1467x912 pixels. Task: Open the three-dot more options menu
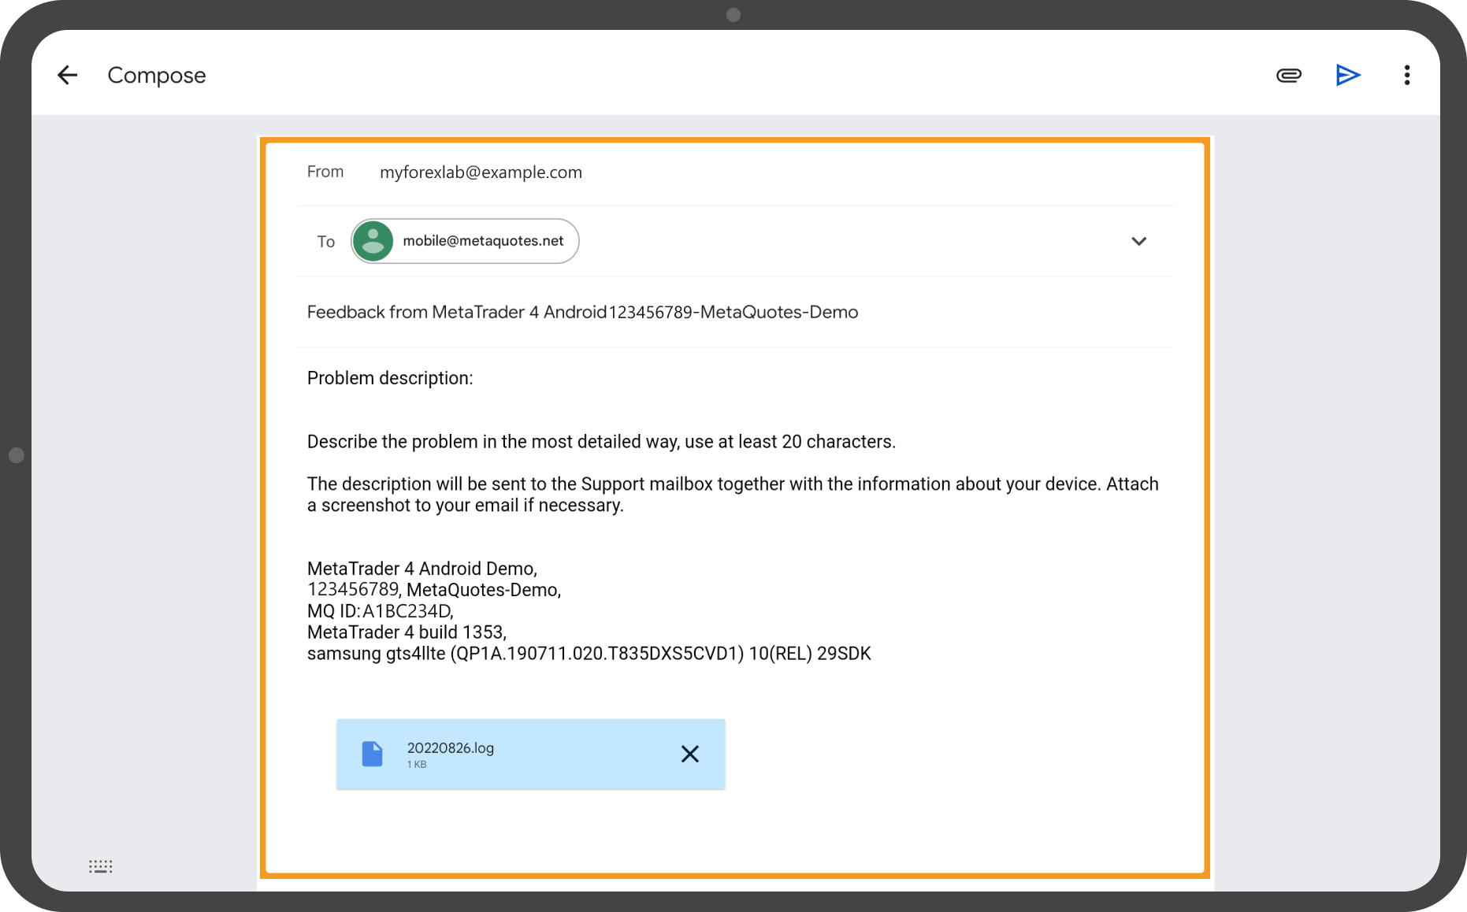tap(1406, 76)
